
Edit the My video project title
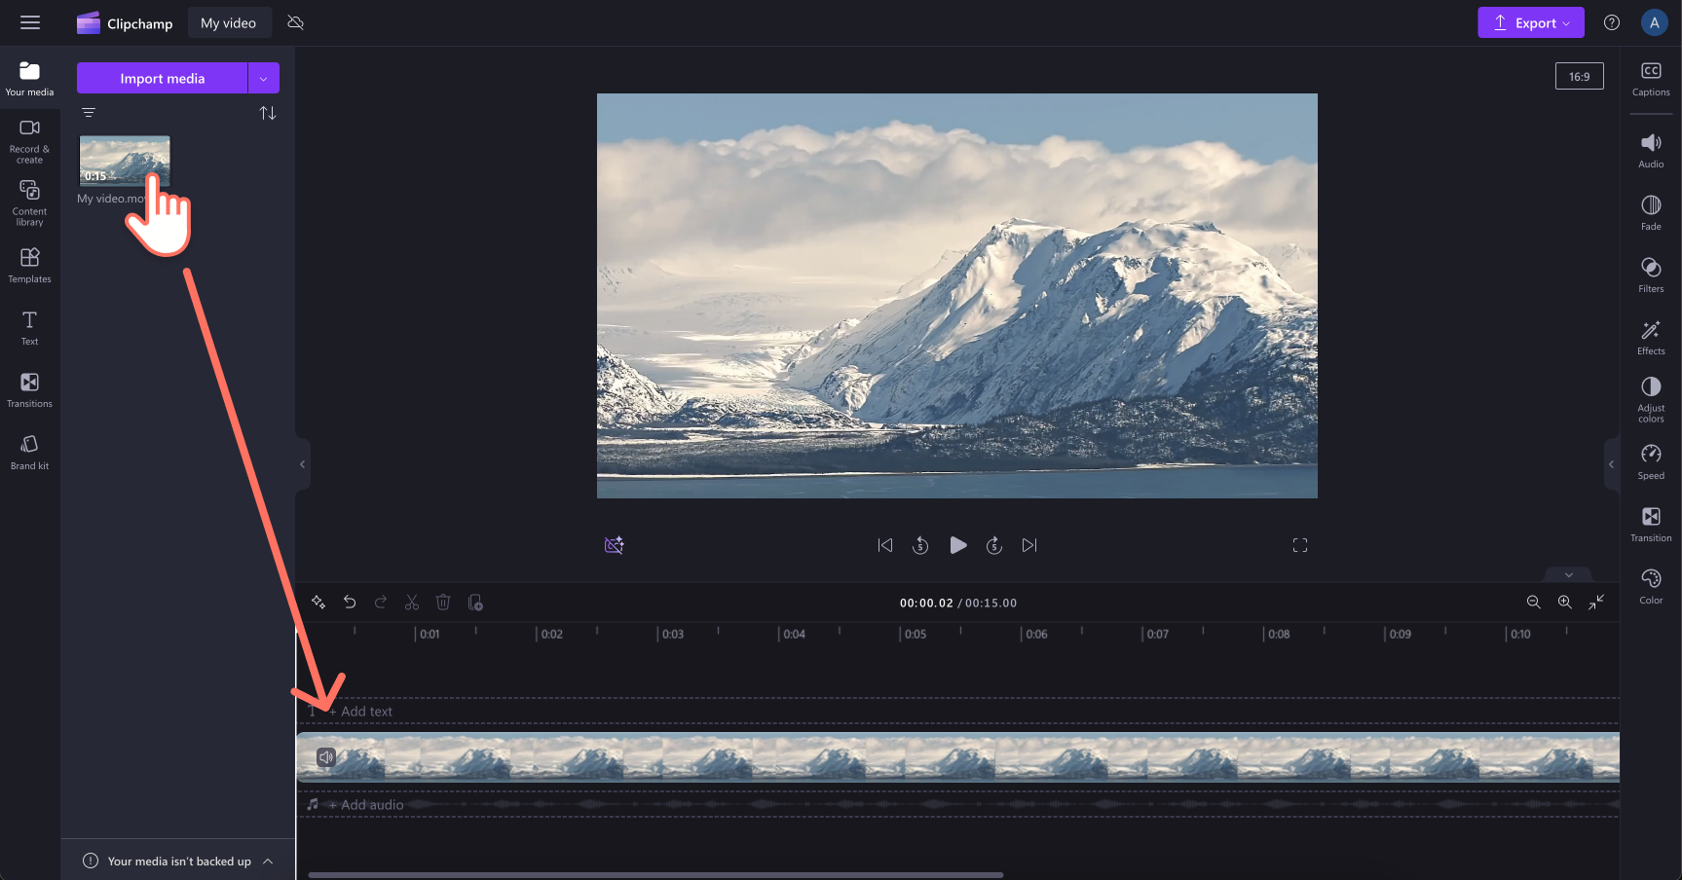pyautogui.click(x=229, y=23)
